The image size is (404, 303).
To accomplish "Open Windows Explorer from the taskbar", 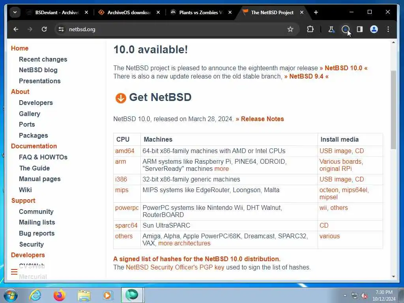I will point(84,296).
